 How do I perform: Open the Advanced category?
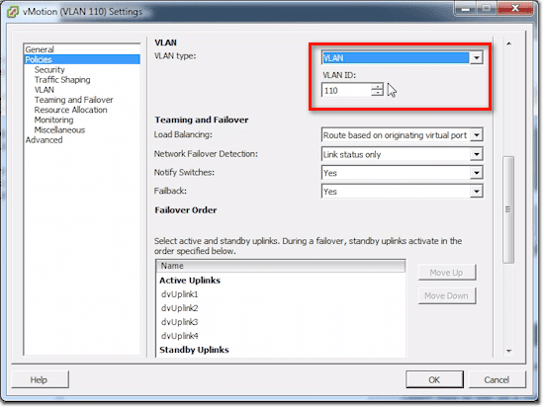pyautogui.click(x=44, y=140)
